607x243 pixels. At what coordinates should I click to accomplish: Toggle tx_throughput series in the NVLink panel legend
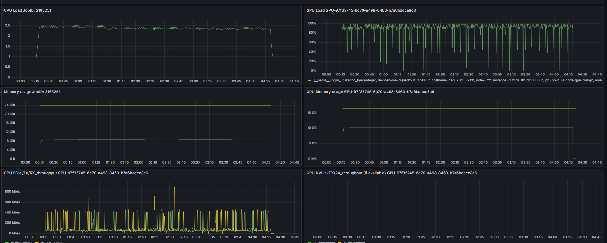(324, 242)
